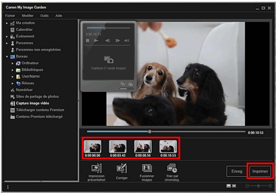This screenshot has height=193, width=276.
Task: Open the Fichier menu
Action: [10, 16]
